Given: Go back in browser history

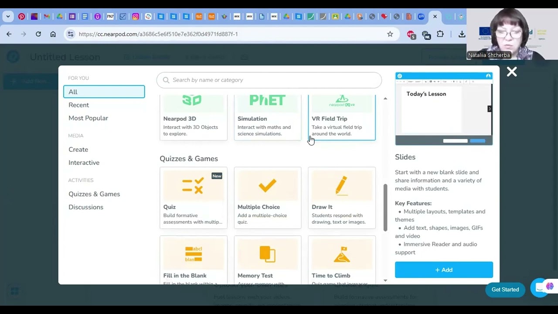Looking at the screenshot, I should [x=9, y=34].
